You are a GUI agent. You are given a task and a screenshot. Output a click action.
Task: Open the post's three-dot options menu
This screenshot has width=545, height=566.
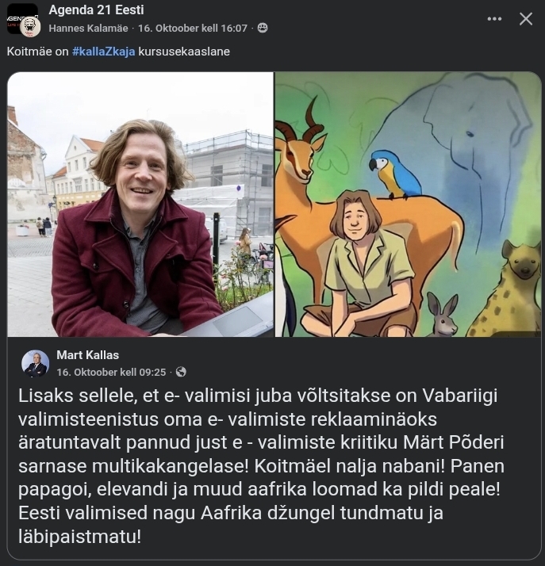[494, 18]
